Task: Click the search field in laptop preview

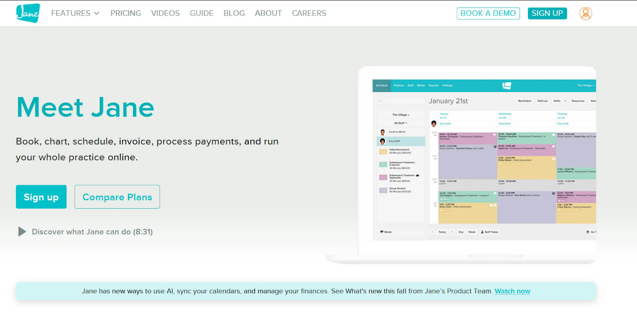Action: coord(401,101)
